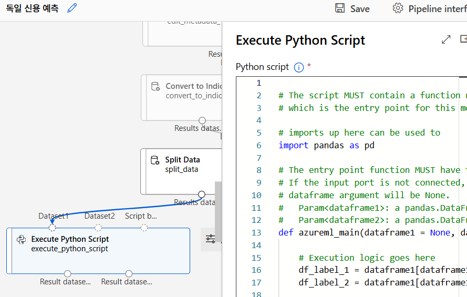Expand the Execute Python Script panel fullscreen
467x297 pixels.
click(x=446, y=39)
